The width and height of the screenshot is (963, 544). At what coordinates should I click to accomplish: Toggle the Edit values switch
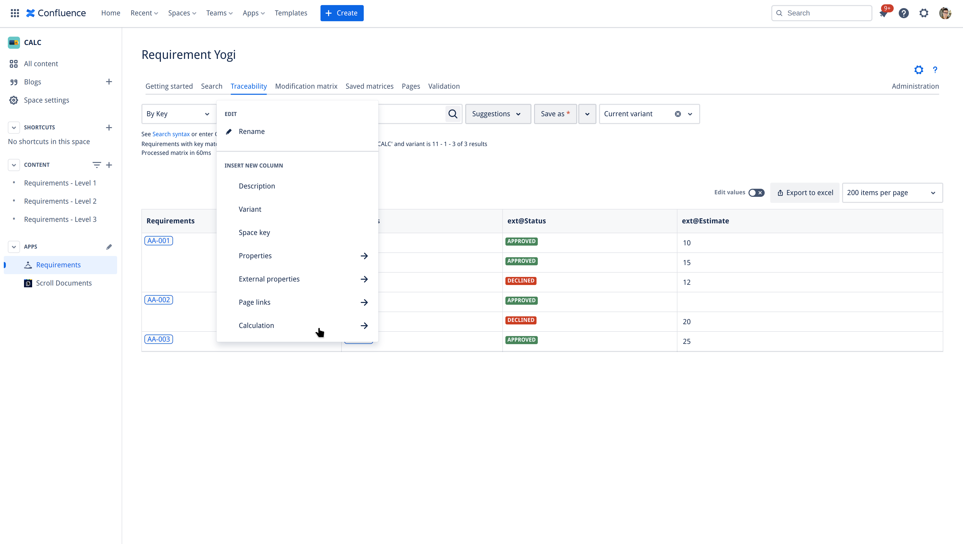point(756,193)
